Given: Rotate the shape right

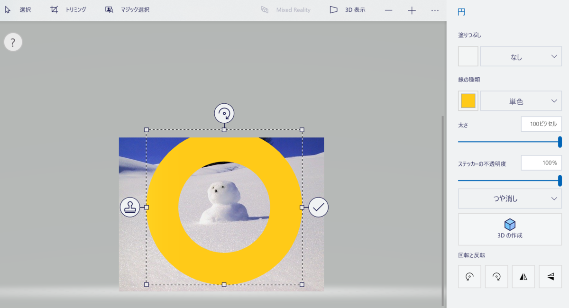Looking at the screenshot, I should [496, 277].
